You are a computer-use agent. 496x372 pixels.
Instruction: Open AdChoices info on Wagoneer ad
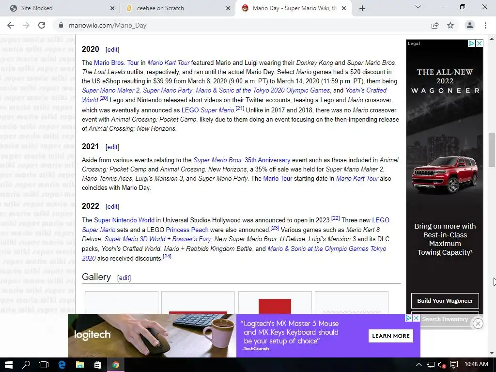click(471, 43)
